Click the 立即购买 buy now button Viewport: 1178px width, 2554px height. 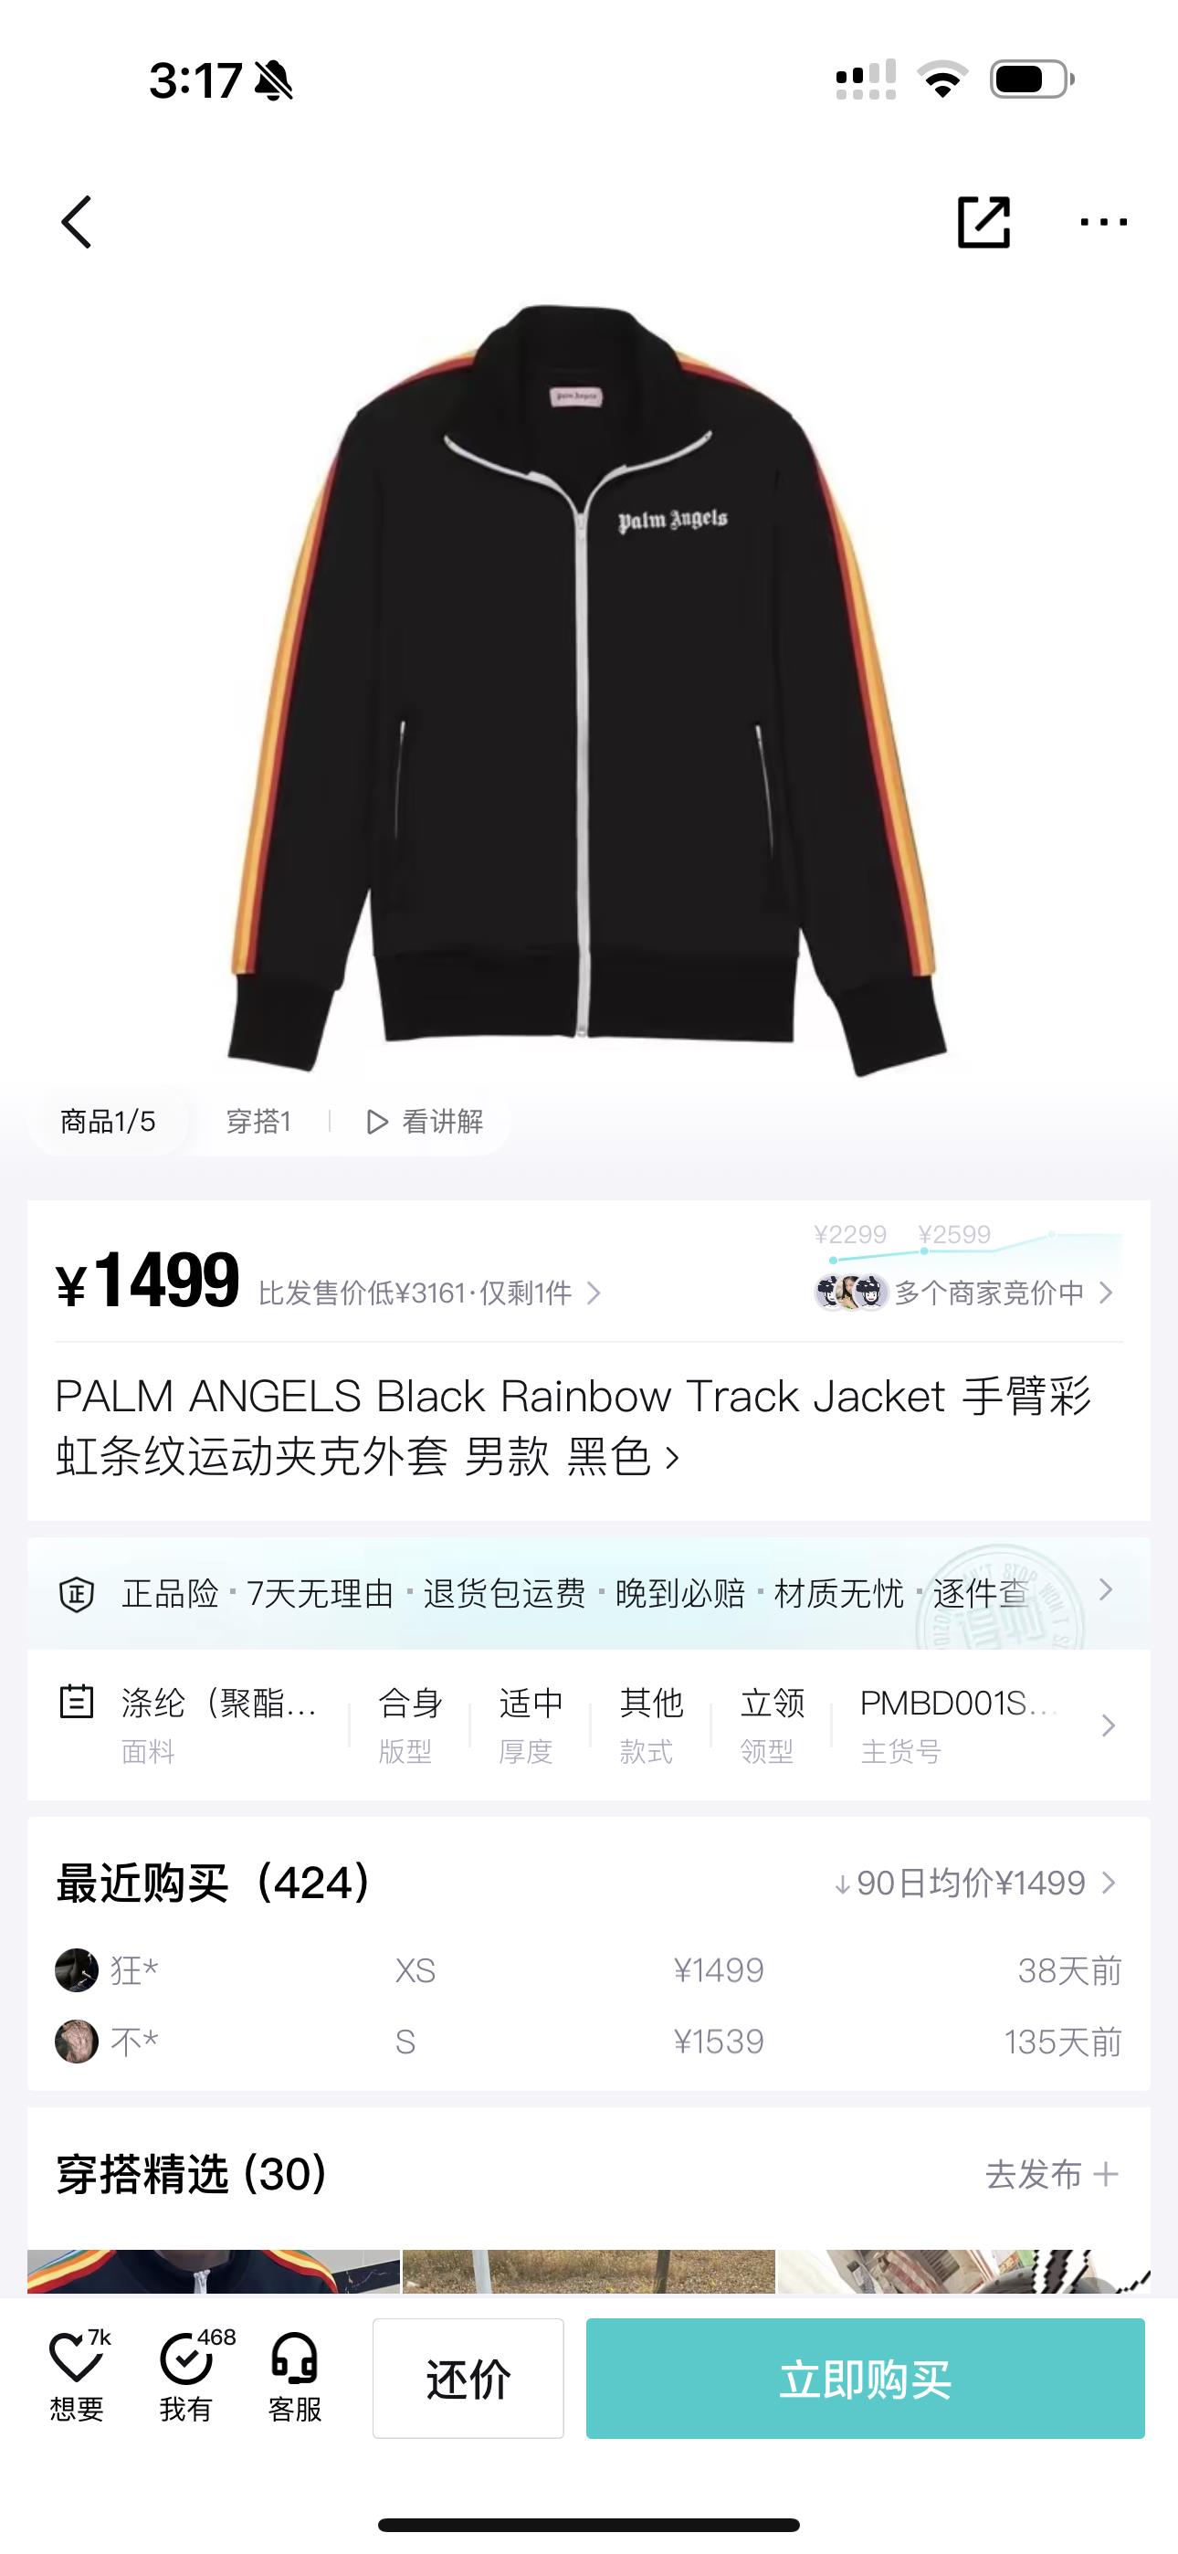[x=865, y=2379]
